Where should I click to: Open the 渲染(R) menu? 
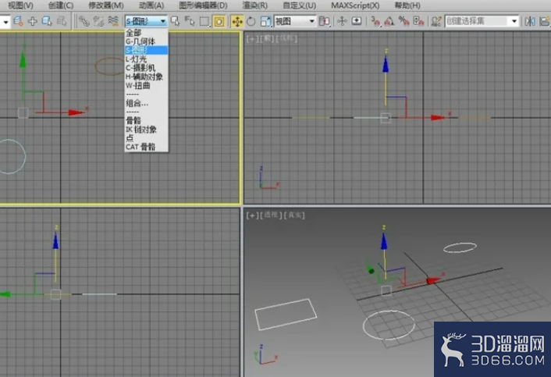pyautogui.click(x=254, y=5)
